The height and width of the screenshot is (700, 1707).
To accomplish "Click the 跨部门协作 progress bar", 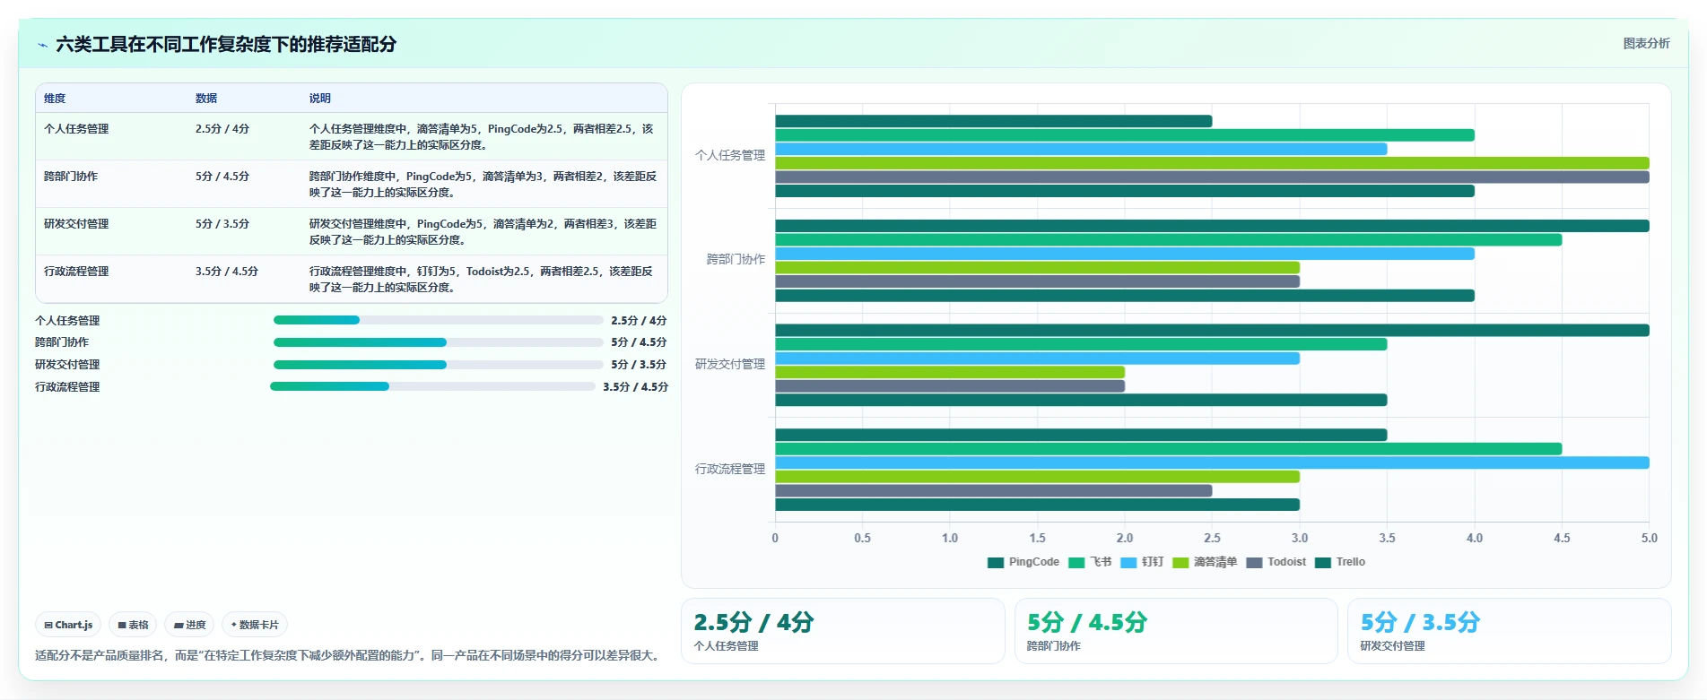I will pyautogui.click(x=438, y=342).
